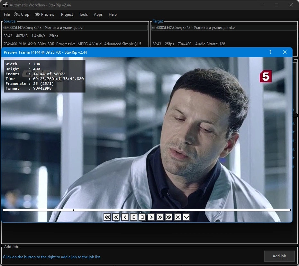Screen dimensions: 299x266
Task: Jump to last frame using triple-arrow icon
Action: (168, 217)
